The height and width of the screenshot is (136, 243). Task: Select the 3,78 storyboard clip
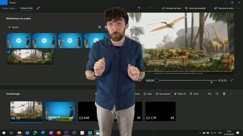click(160, 111)
